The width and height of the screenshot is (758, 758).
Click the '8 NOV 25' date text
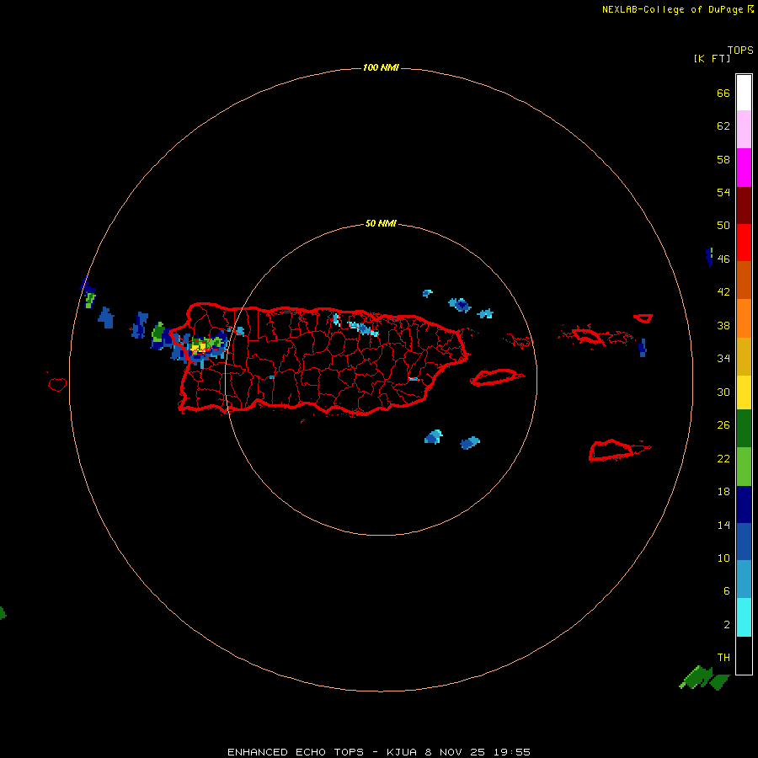456,752
